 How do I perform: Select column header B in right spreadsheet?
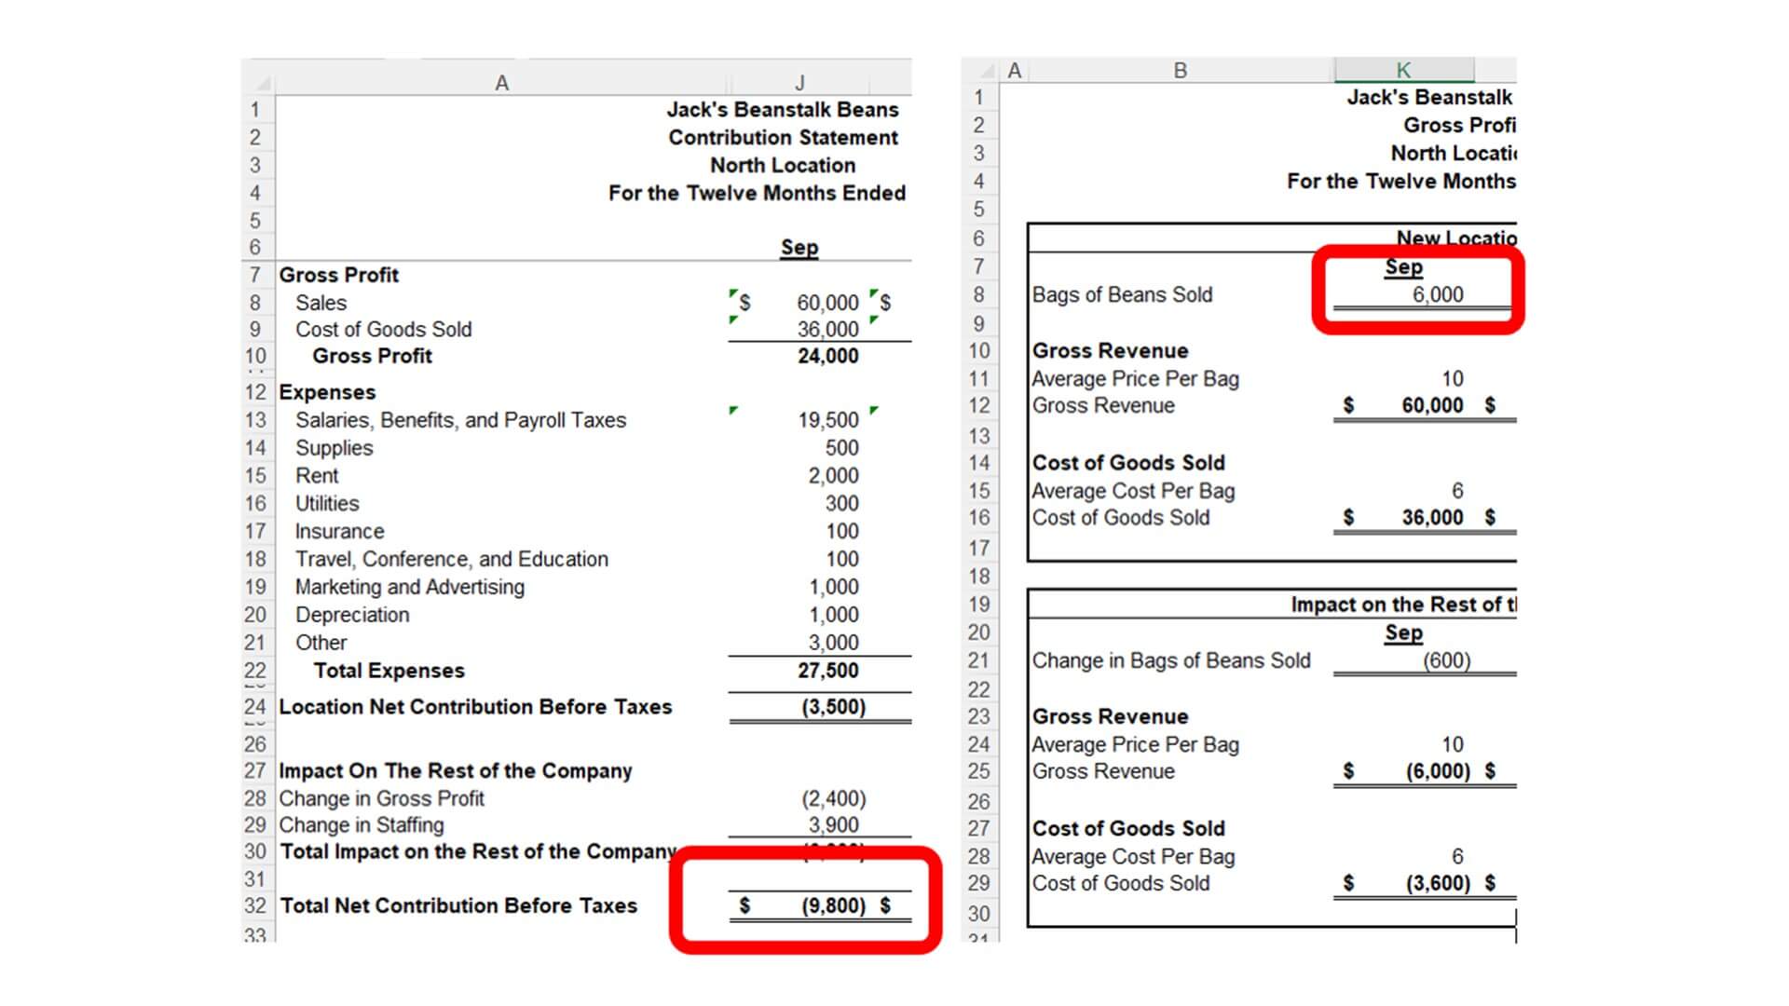click(x=1180, y=68)
